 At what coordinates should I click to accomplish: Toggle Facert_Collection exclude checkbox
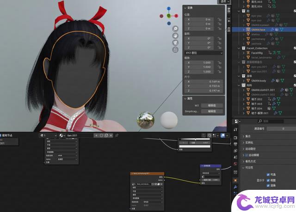click(x=295, y=48)
